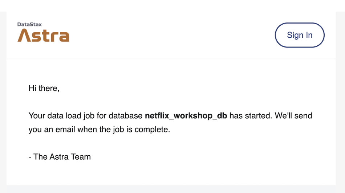Click the 'Hi there,' greeting line
This screenshot has width=345, height=193.
point(44,89)
